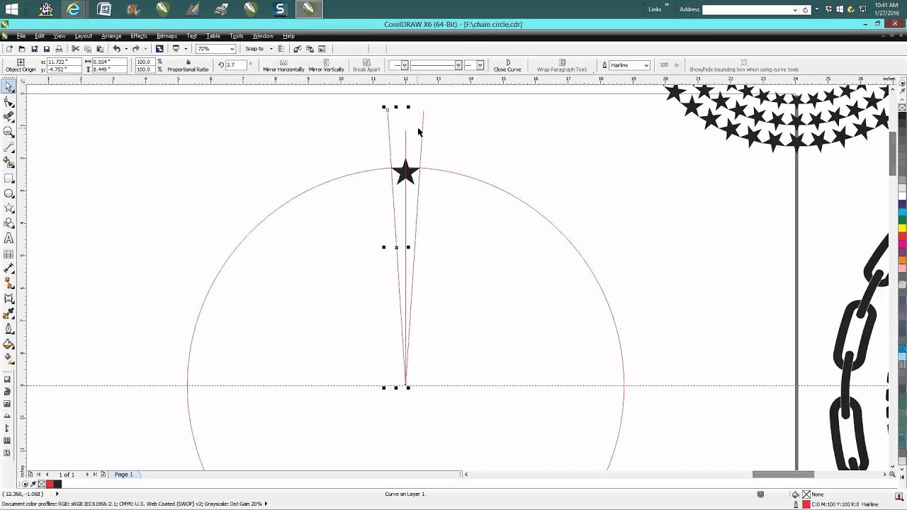Image resolution: width=907 pixels, height=510 pixels.
Task: Select the Rectangle tool in toolbox
Action: pyautogui.click(x=9, y=178)
